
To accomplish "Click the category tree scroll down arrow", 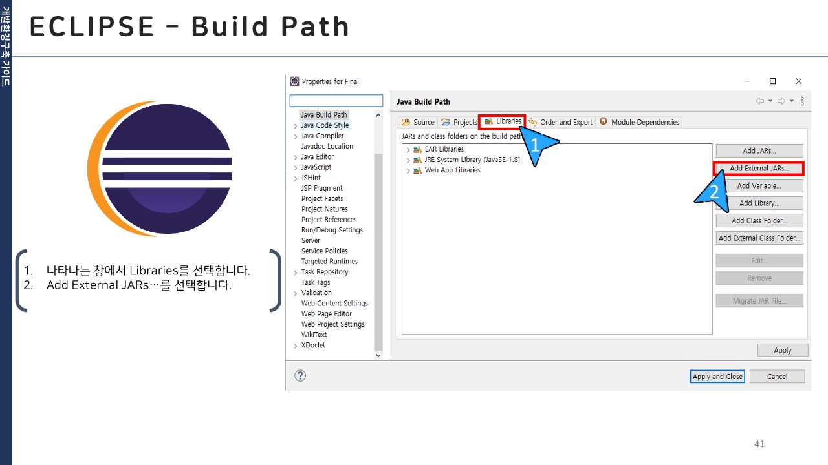I will 378,355.
